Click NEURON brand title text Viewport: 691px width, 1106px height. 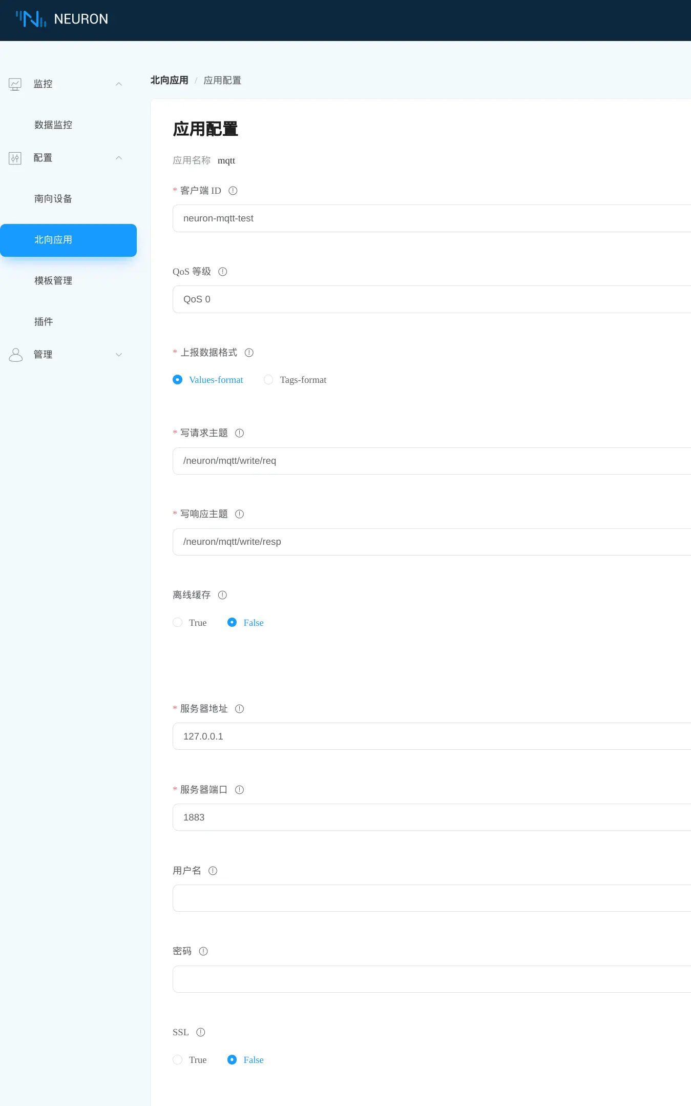click(x=81, y=19)
